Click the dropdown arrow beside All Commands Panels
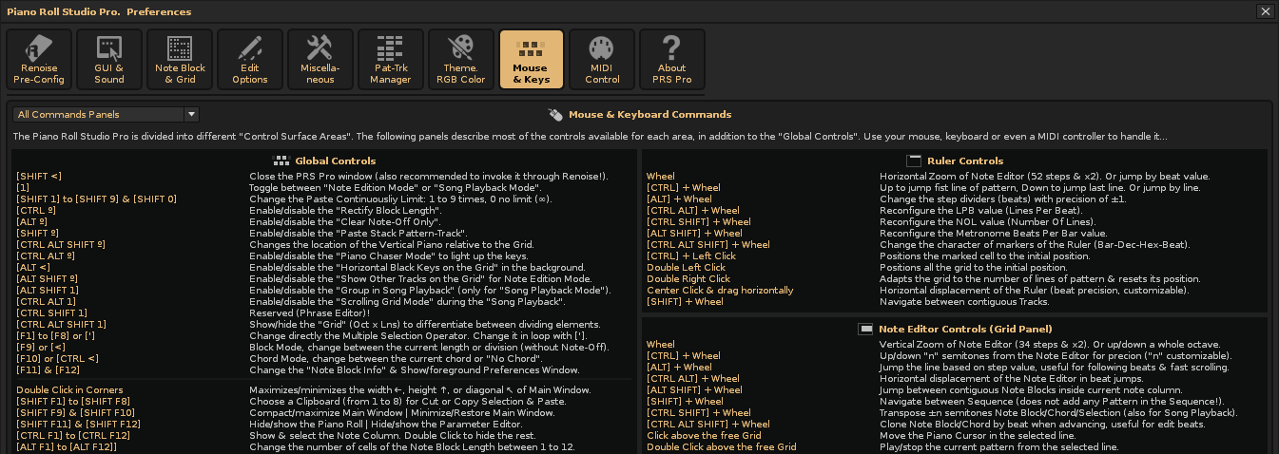1279x454 pixels. point(191,114)
